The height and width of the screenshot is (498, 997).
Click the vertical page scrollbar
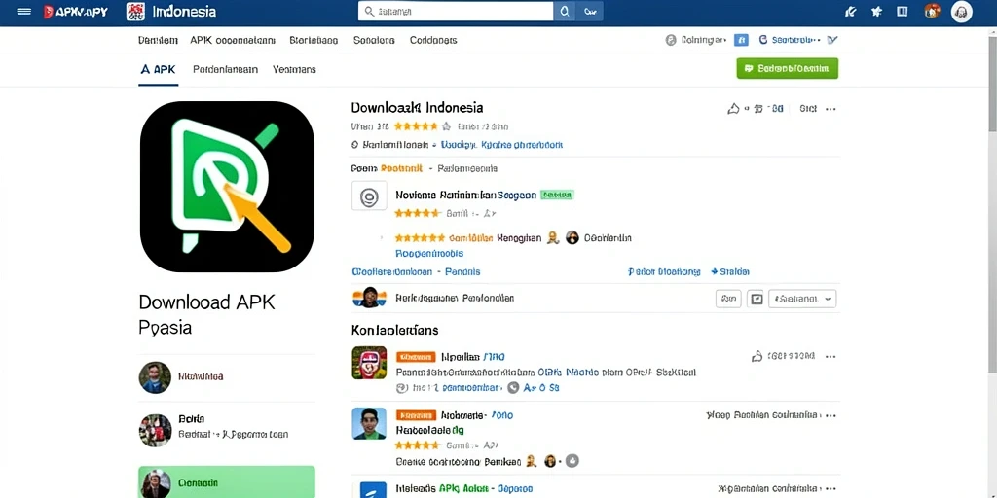click(x=992, y=254)
